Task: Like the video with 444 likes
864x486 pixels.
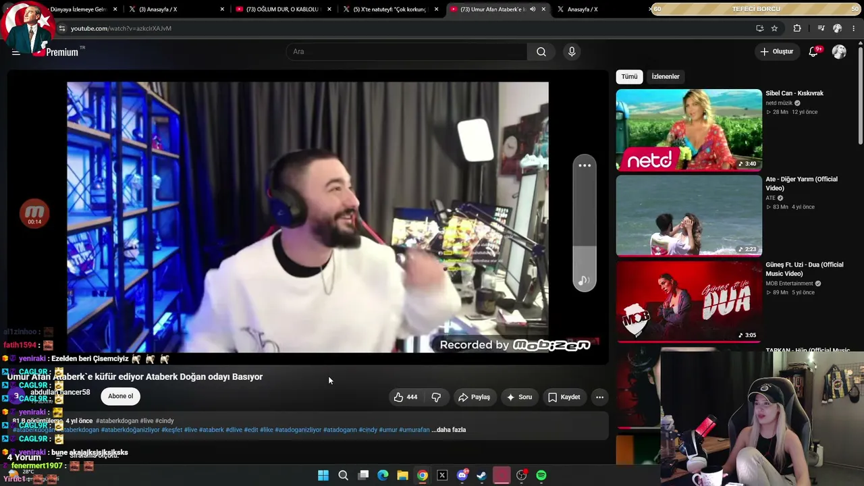Action: click(405, 397)
